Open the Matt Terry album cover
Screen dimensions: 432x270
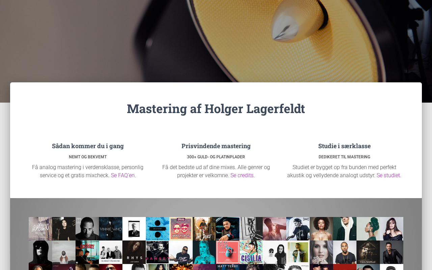click(228, 267)
